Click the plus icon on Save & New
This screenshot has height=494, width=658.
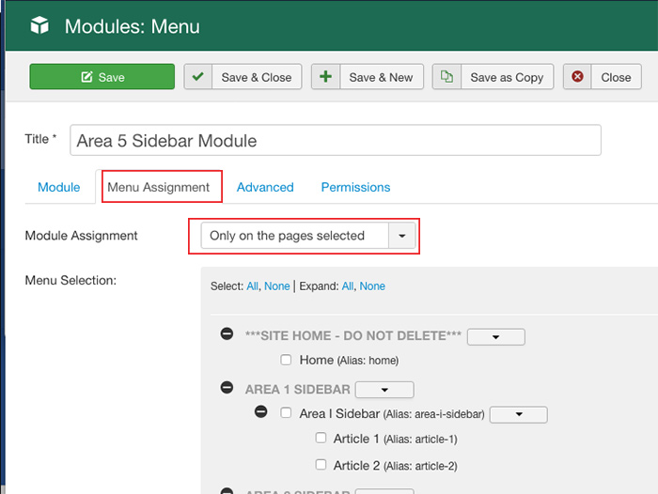[325, 77]
